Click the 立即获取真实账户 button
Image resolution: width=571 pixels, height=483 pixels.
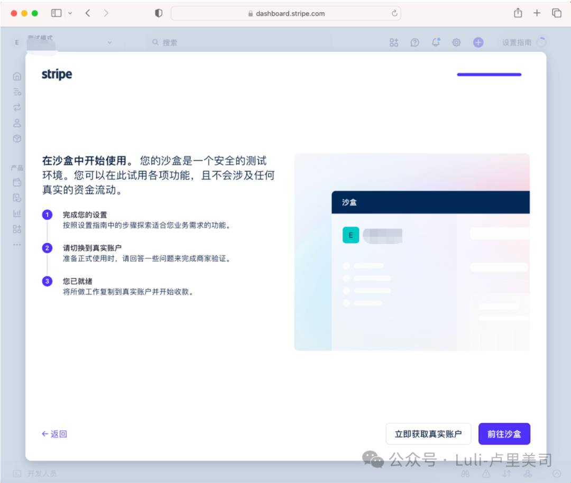[x=428, y=434]
